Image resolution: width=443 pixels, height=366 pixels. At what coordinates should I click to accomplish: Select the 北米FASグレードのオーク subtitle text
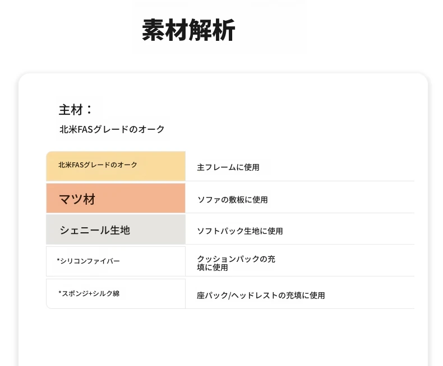tap(112, 129)
